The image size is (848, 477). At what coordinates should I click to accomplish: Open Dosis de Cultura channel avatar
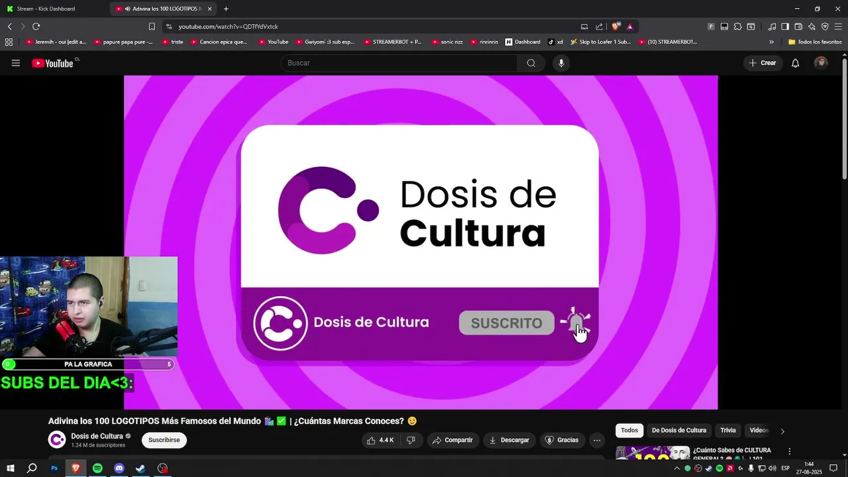click(x=57, y=440)
